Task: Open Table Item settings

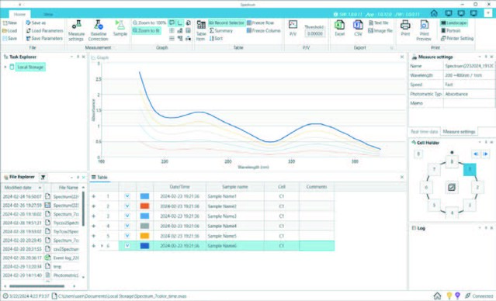Action: [x=201, y=30]
